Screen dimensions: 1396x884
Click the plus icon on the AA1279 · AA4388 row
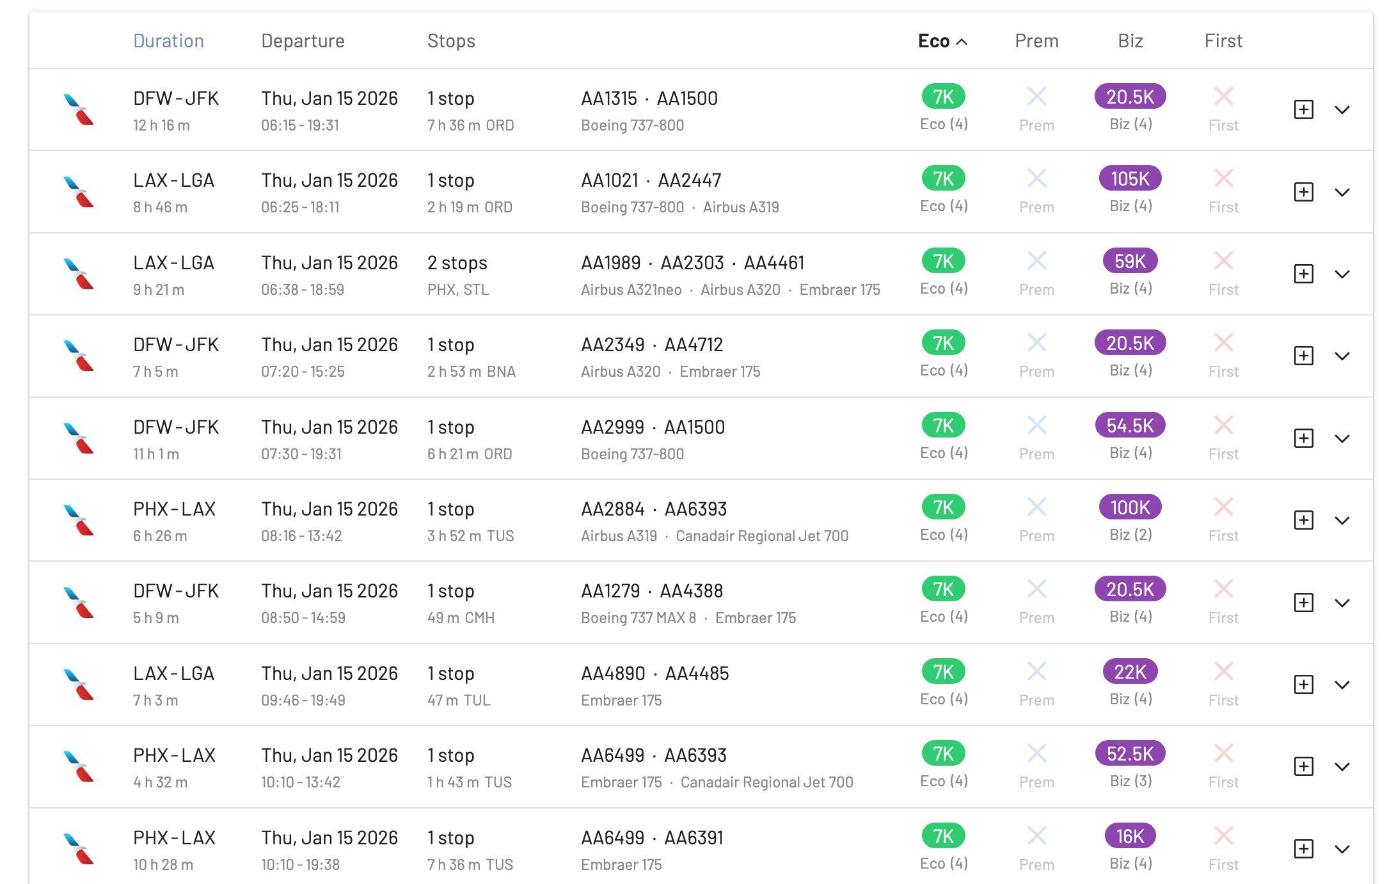pyautogui.click(x=1303, y=602)
